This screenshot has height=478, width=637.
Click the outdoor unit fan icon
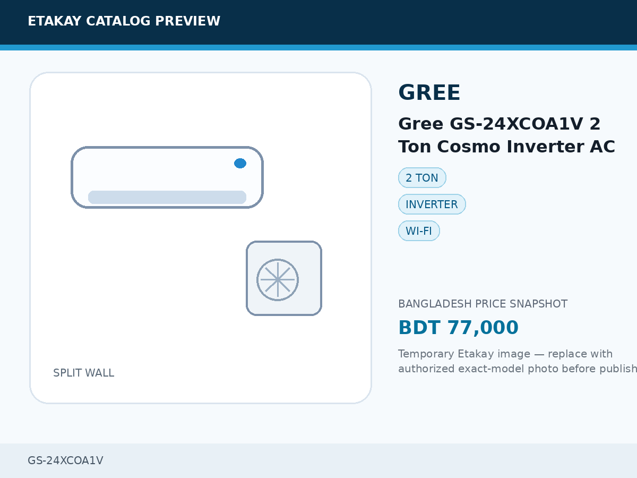278,279
